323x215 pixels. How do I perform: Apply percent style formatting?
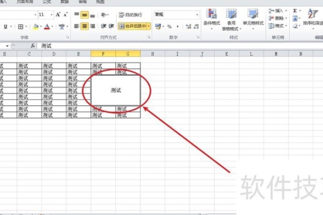click(x=170, y=26)
